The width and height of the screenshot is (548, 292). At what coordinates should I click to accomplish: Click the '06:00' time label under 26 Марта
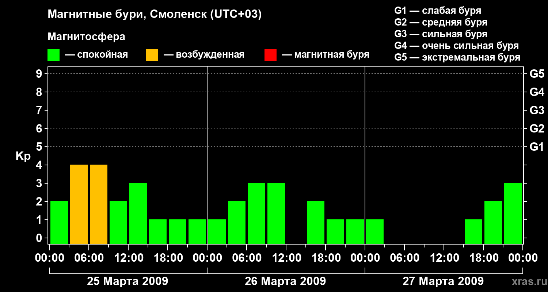(x=247, y=258)
